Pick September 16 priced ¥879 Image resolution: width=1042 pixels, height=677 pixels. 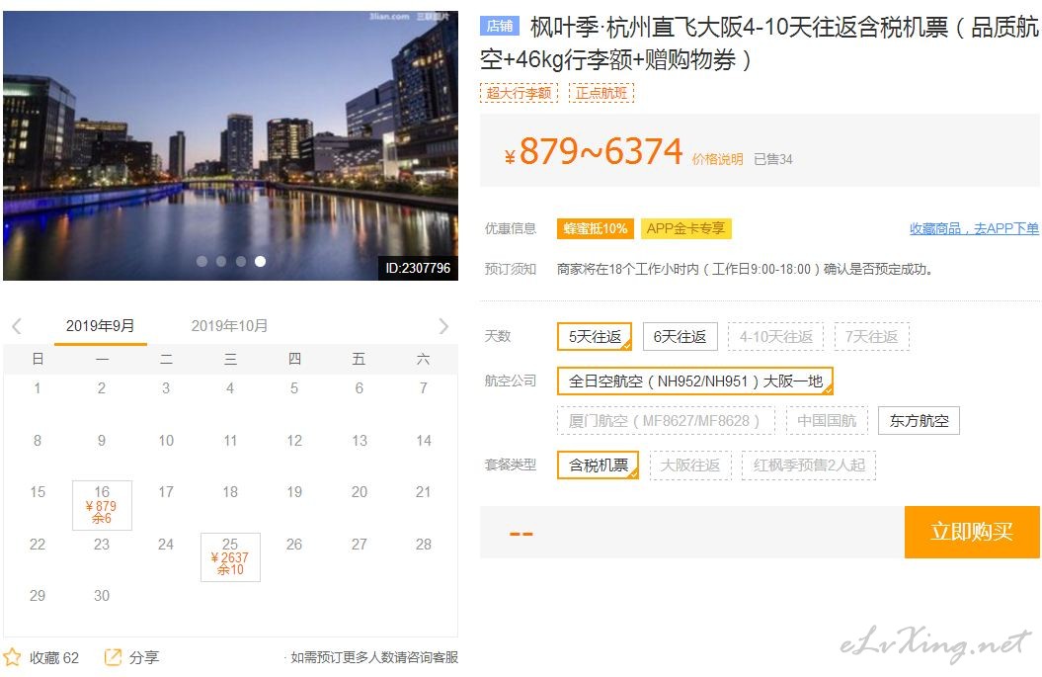(102, 505)
